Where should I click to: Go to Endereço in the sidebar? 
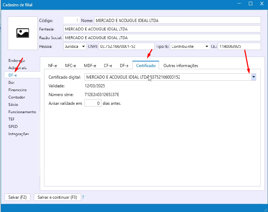16,60
